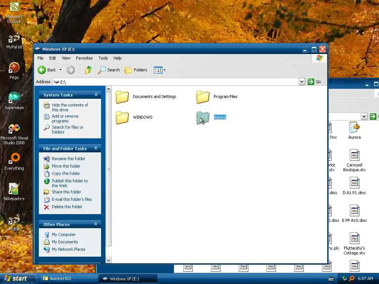Select the Mypal desktop shortcut

point(14,222)
